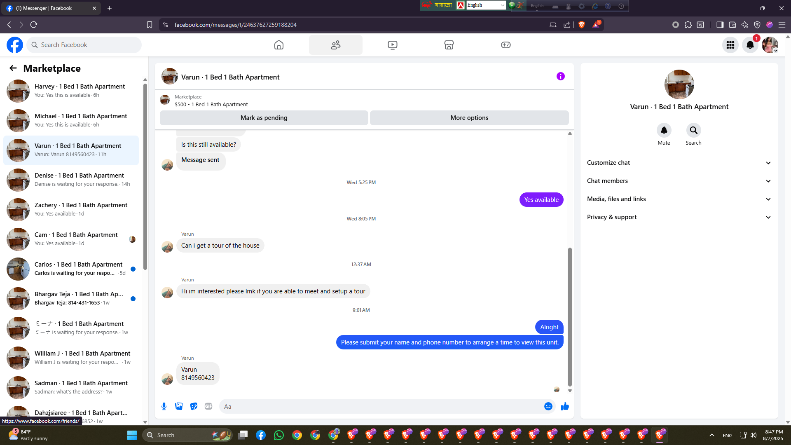
Task: Show hidden system tray icons
Action: click(712, 435)
